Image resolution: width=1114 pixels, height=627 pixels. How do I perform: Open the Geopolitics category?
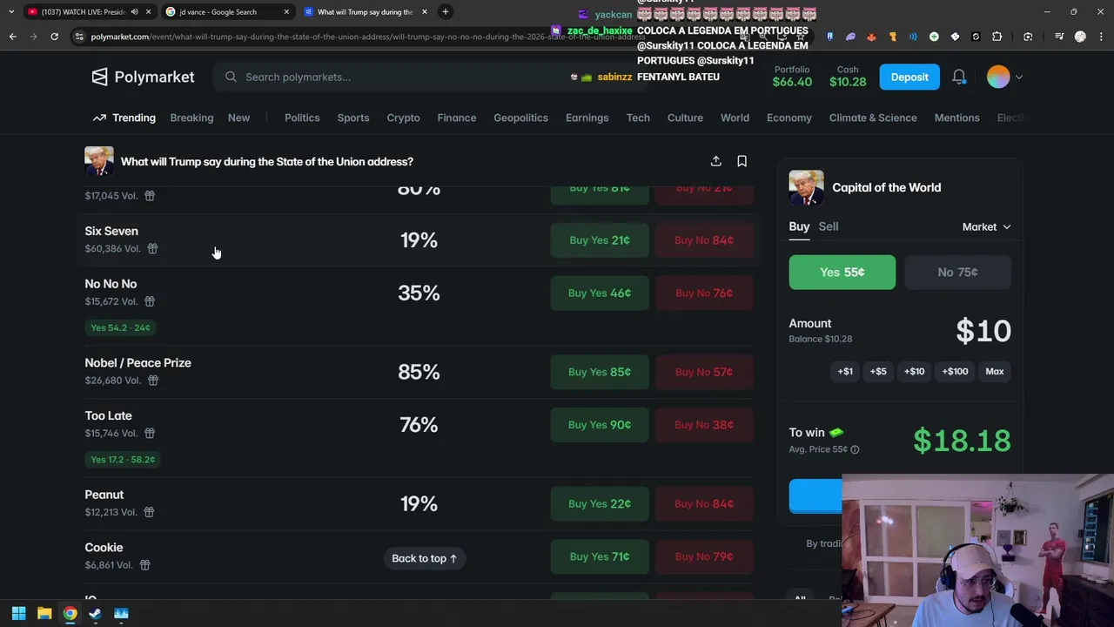pos(520,118)
